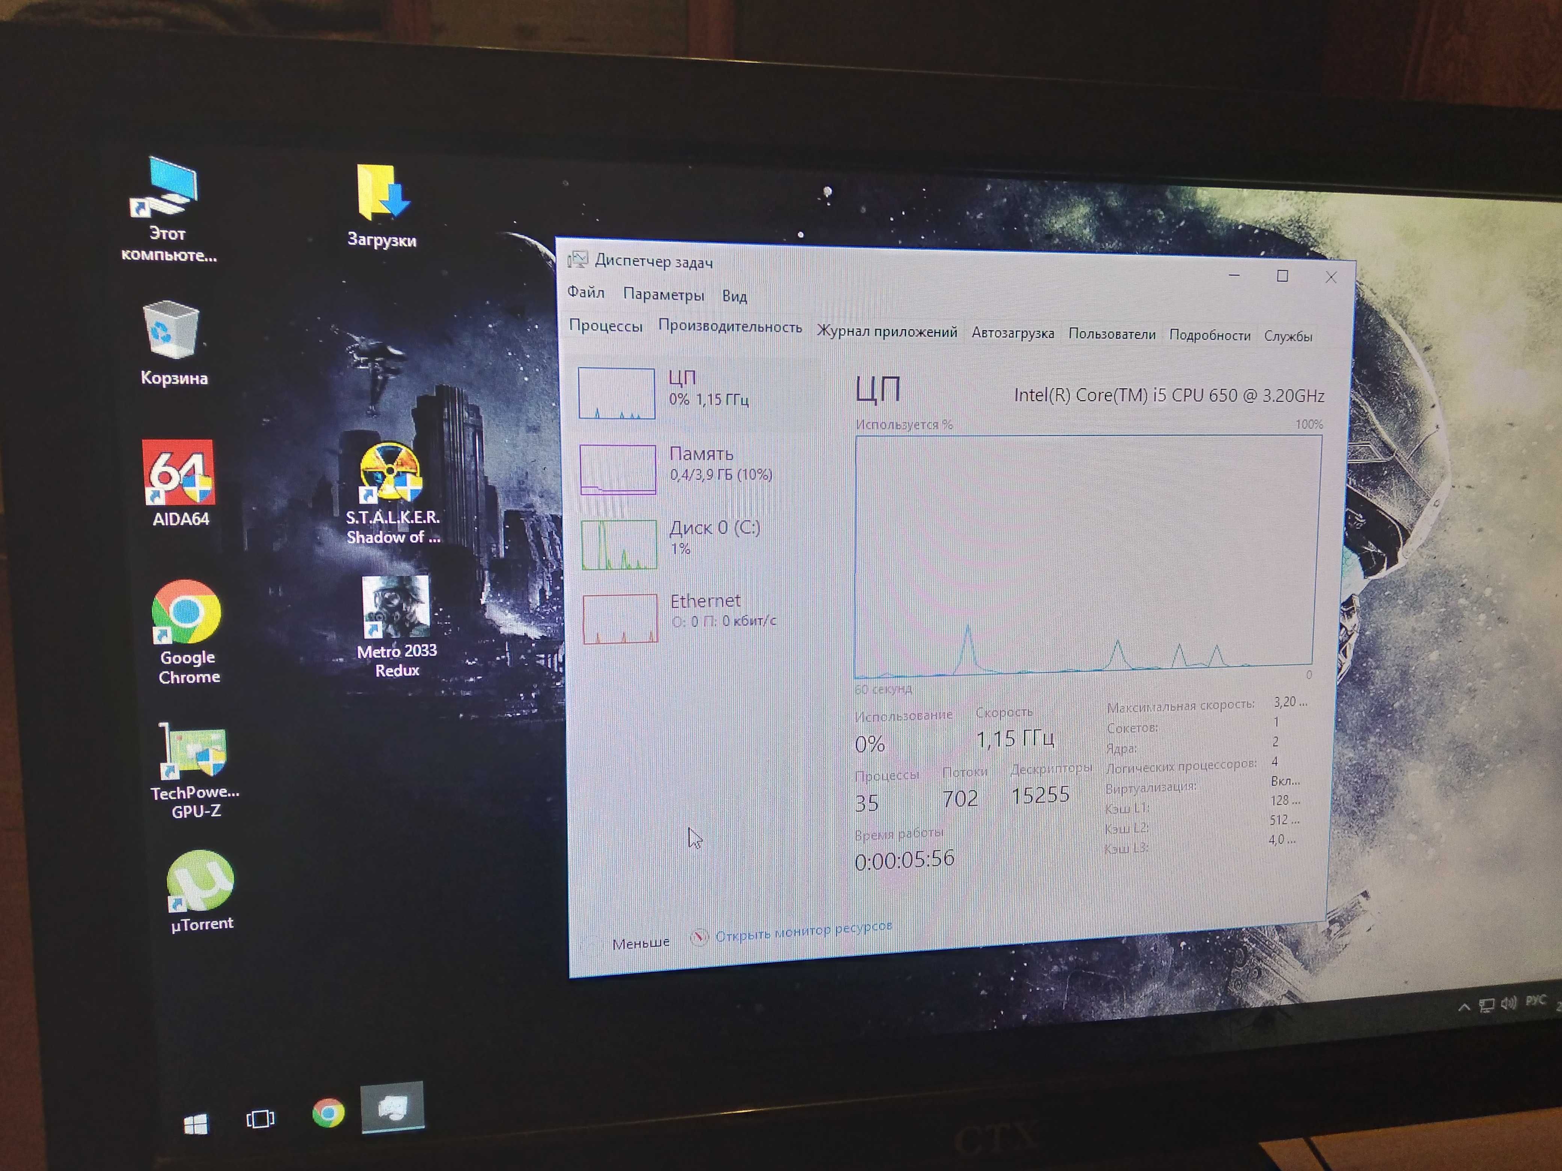Select the Google Chrome desktop shortcut

tap(187, 632)
